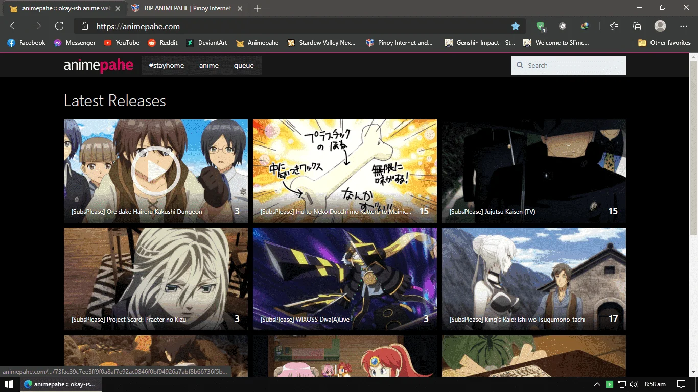This screenshot has height=392, width=698.
Task: Open the 8:58 am taskbar clock
Action: tap(655, 384)
